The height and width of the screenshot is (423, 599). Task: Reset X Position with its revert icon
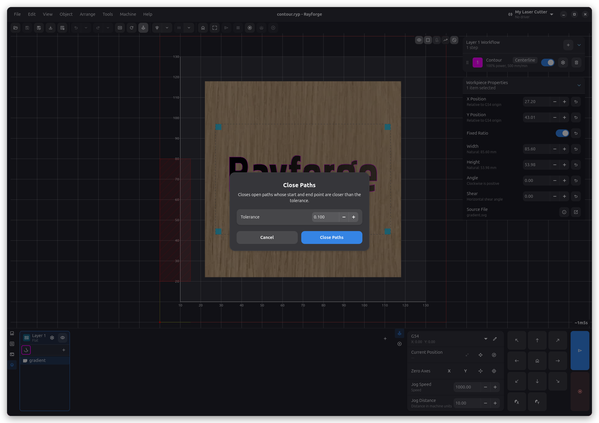click(x=576, y=102)
